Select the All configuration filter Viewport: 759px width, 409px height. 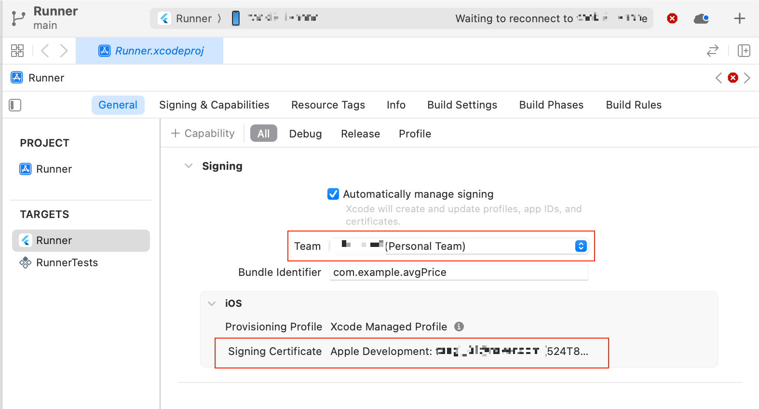point(264,134)
